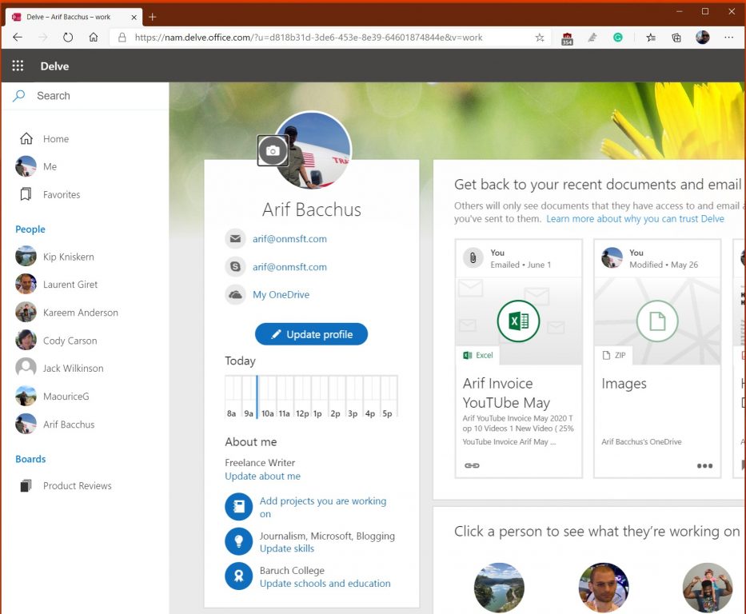Click the Boards section heading
Viewport: 746px width, 614px height.
pyautogui.click(x=30, y=459)
